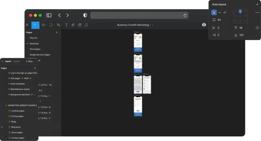Set auto layout direction to horizontal
Viewport: 261px width, 141px height.
coord(219,12)
